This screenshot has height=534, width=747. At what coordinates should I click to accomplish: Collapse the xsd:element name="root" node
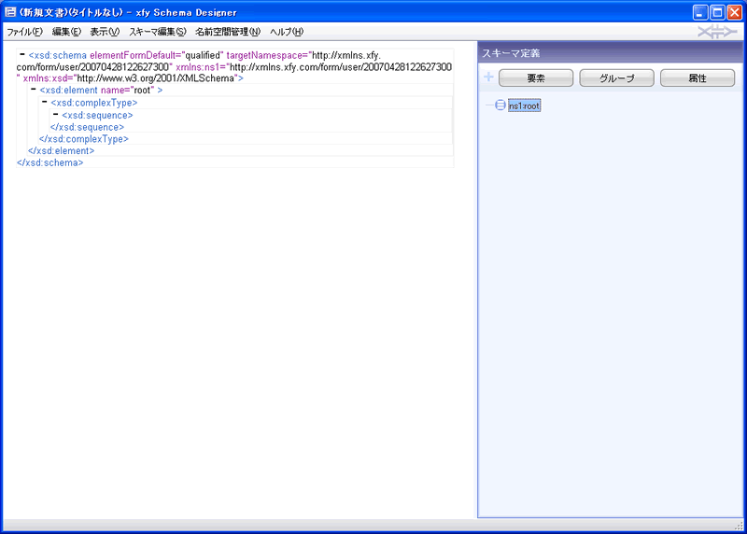pyautogui.click(x=33, y=90)
